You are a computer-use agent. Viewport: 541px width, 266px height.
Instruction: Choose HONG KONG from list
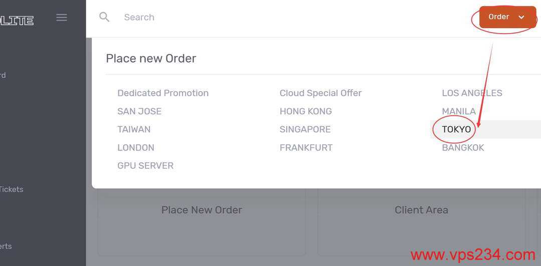306,111
